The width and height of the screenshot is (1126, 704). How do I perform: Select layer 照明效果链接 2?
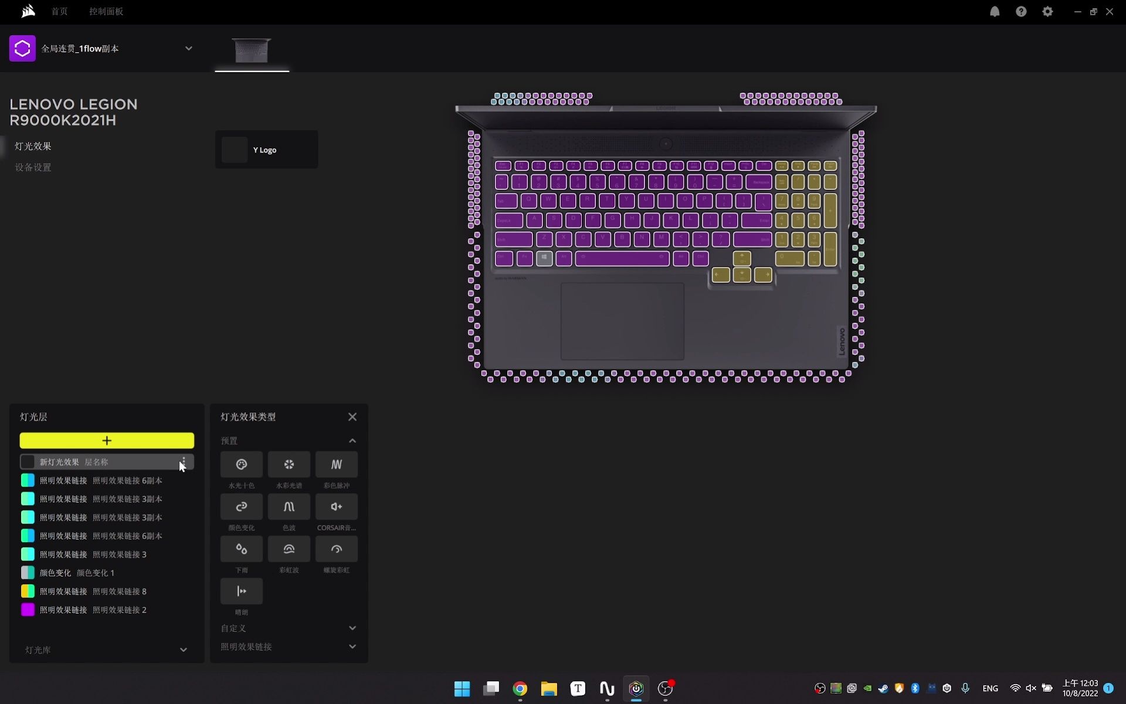[x=107, y=610]
